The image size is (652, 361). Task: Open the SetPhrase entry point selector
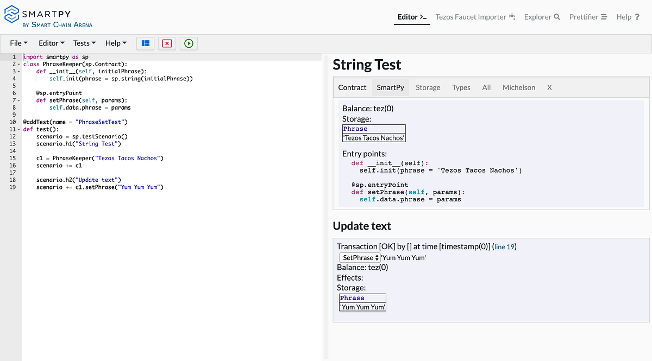pos(359,258)
